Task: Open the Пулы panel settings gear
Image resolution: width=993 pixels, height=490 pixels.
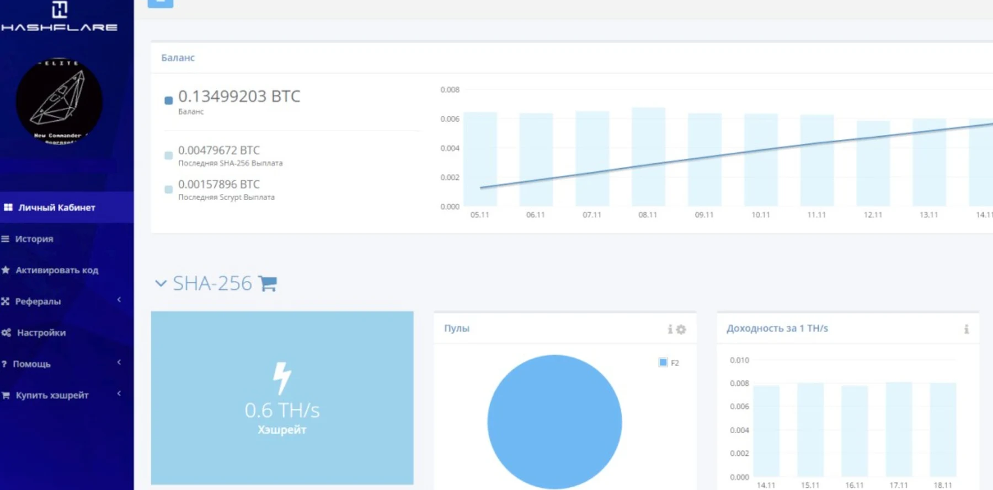Action: tap(681, 329)
